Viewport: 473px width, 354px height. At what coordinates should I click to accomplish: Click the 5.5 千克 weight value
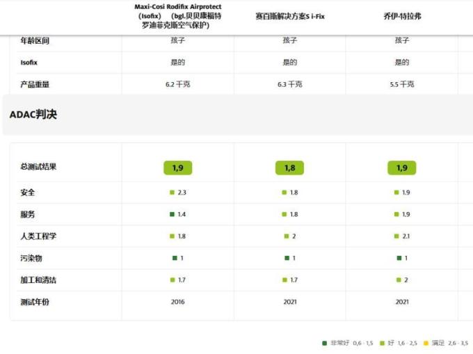[x=402, y=84]
